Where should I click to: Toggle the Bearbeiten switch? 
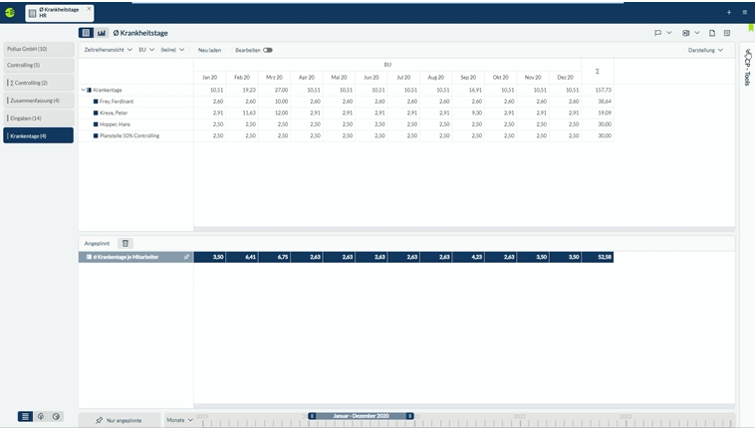[x=267, y=50]
